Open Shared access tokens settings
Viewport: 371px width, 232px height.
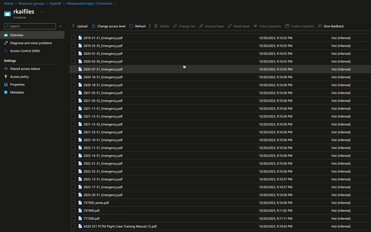click(23, 69)
